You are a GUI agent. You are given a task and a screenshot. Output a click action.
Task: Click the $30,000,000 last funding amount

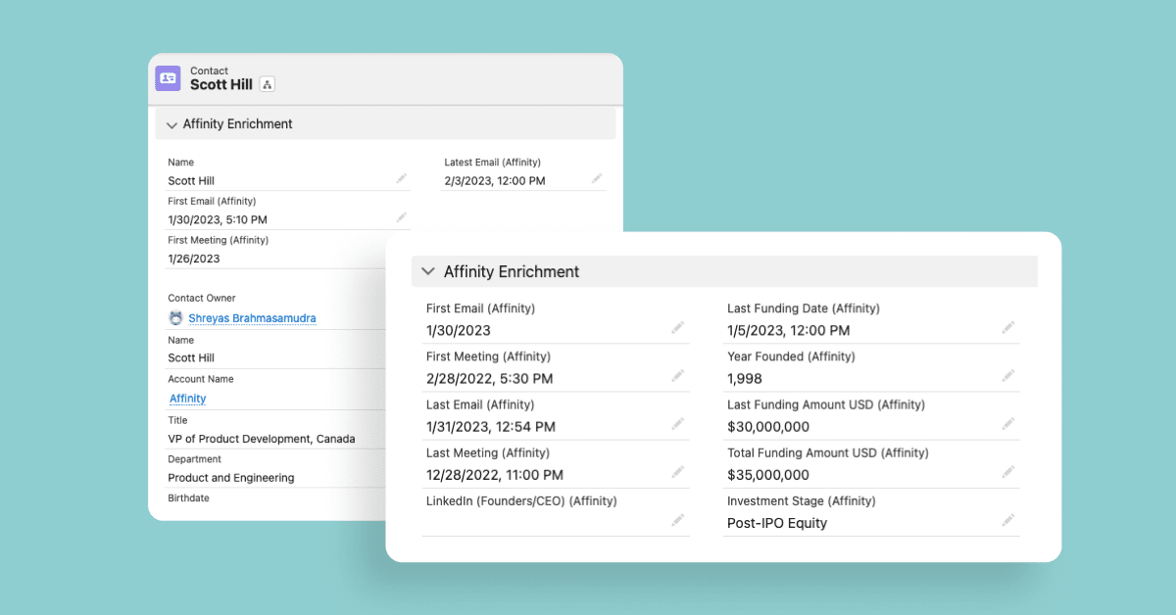768,427
